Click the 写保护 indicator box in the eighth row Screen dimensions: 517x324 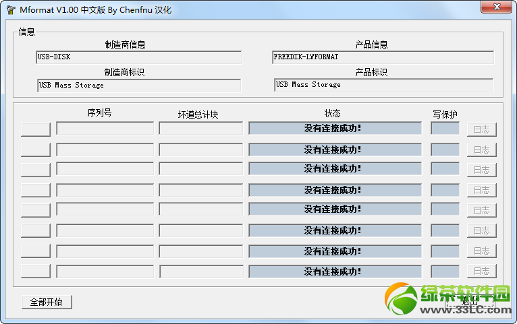[445, 271]
